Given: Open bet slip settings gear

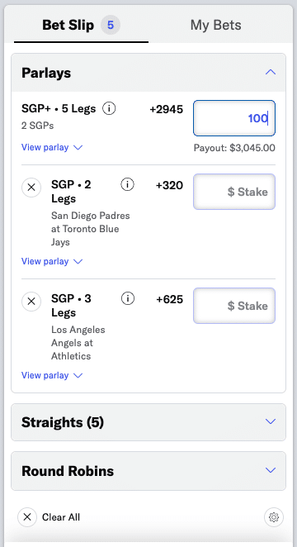Looking at the screenshot, I should coord(274,517).
